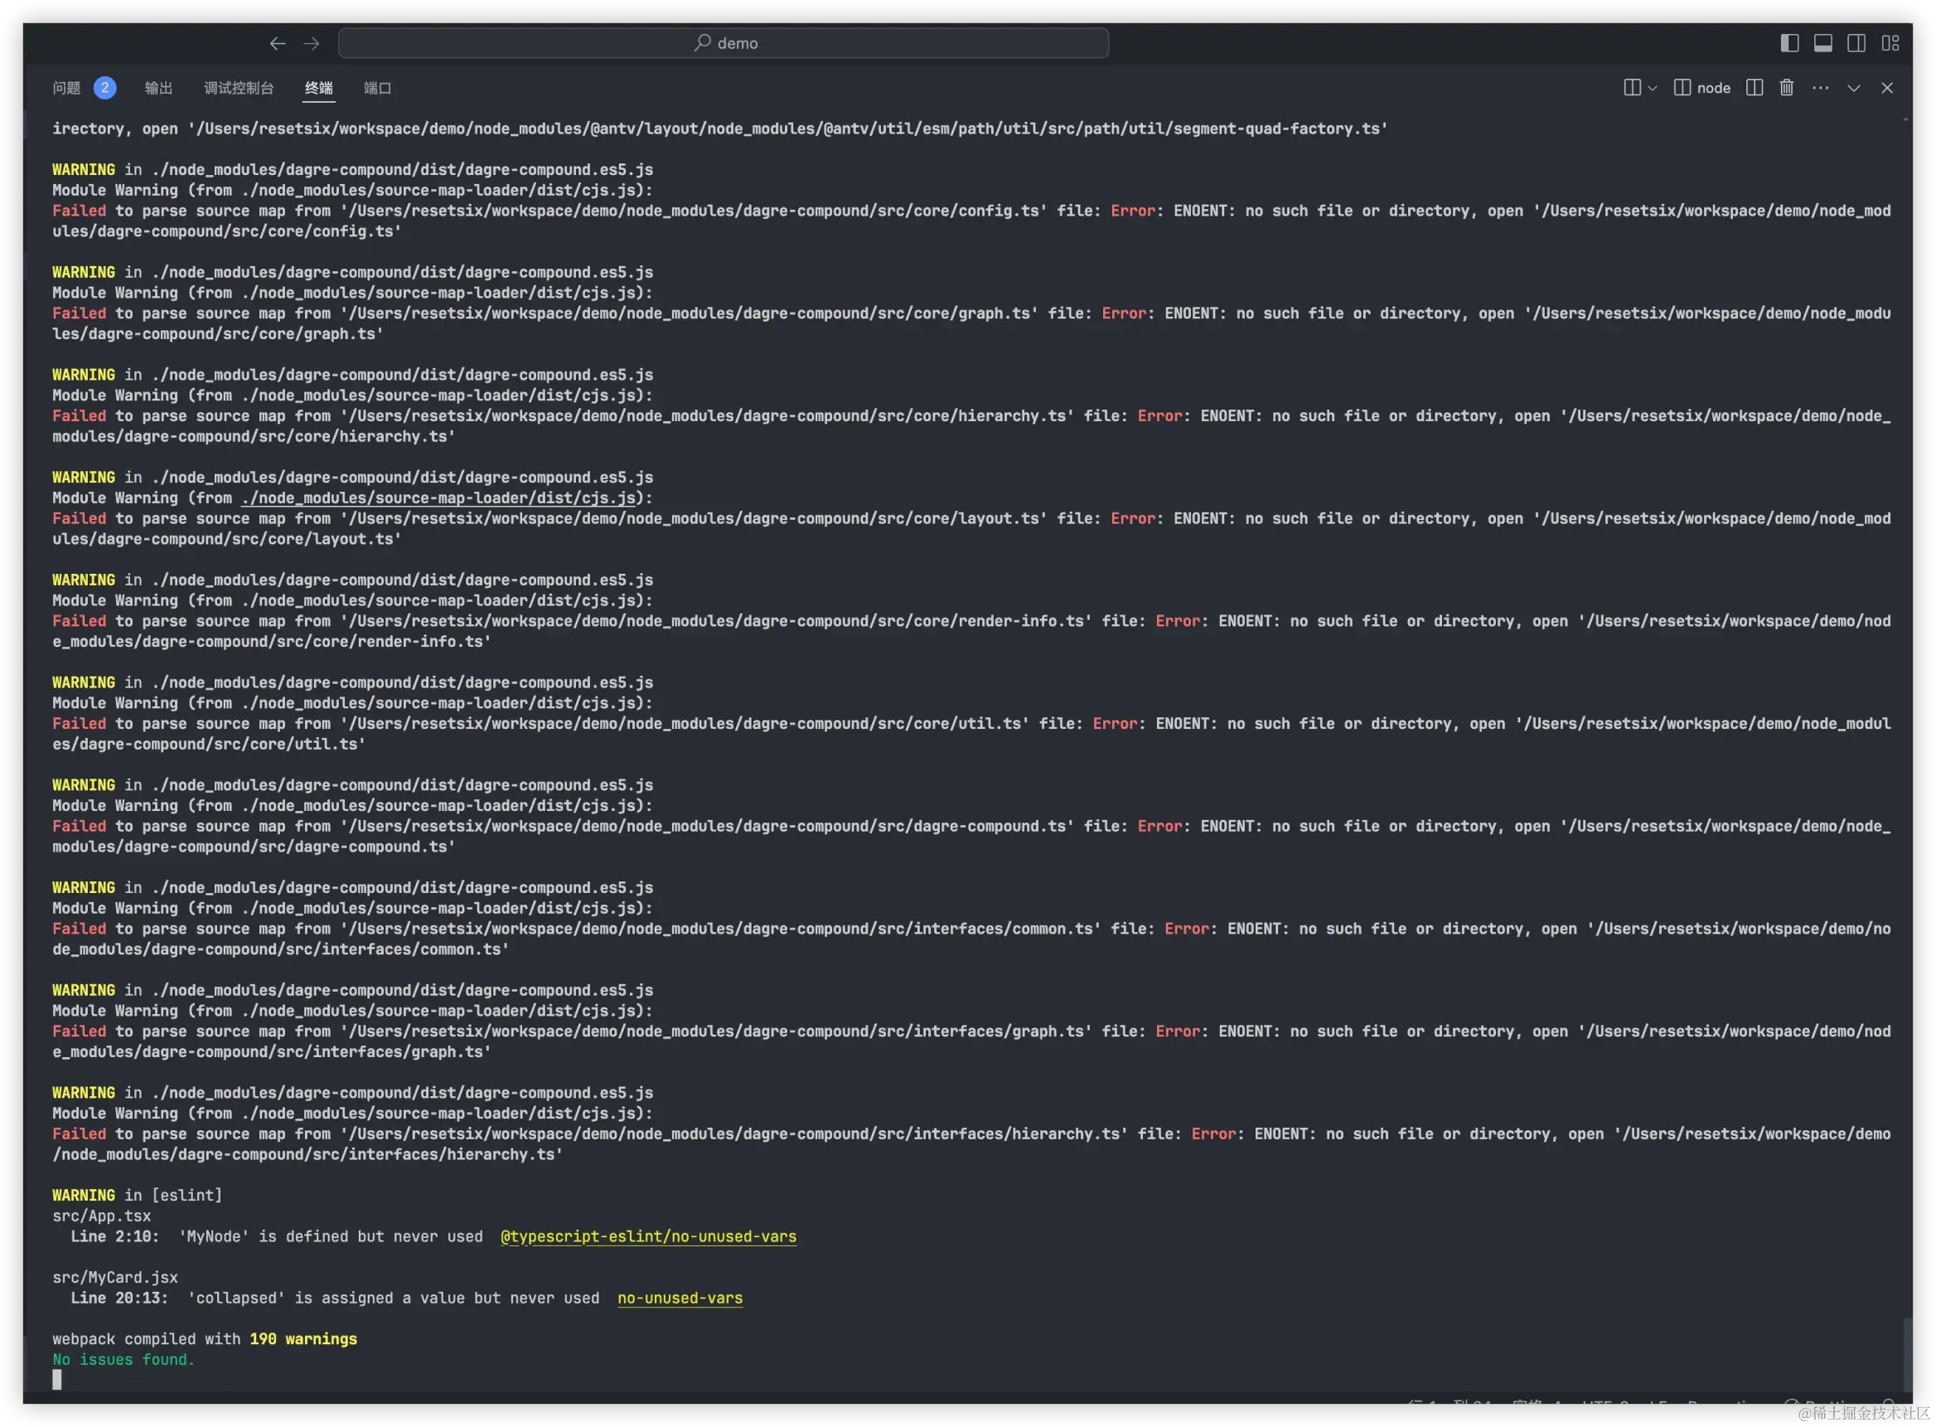Open the terminal launch profile dropdown arrow
The height and width of the screenshot is (1427, 1936).
pyautogui.click(x=1652, y=88)
